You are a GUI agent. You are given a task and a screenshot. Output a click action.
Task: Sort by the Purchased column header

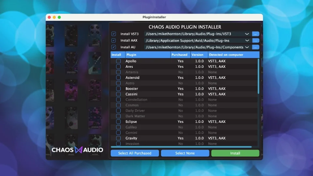[181, 55]
